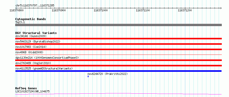
Task: Click the nsv1017983 (Coe2014) label
Action: pos(31,47)
